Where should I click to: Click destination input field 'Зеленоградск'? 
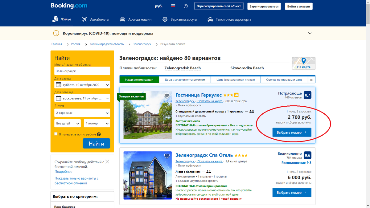pos(82,71)
